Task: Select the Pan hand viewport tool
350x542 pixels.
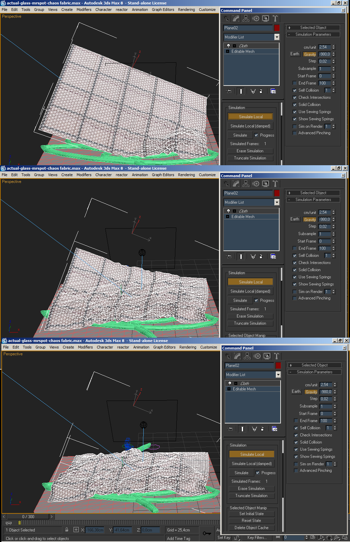Action: point(329,538)
